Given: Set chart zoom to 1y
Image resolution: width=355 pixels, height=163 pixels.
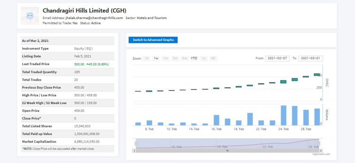Looking at the screenshot, I should [x=204, y=58].
